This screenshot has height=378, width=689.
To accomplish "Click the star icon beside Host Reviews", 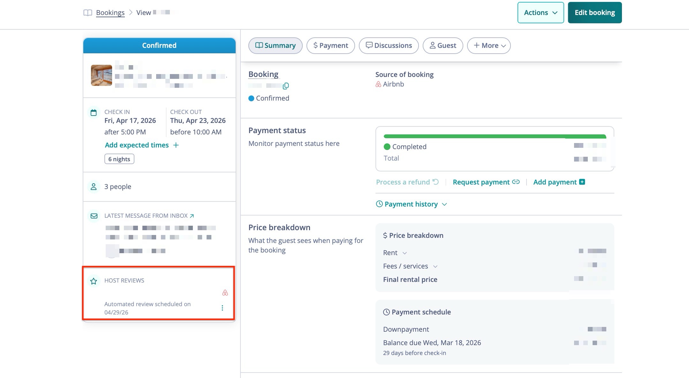I will click(x=94, y=281).
